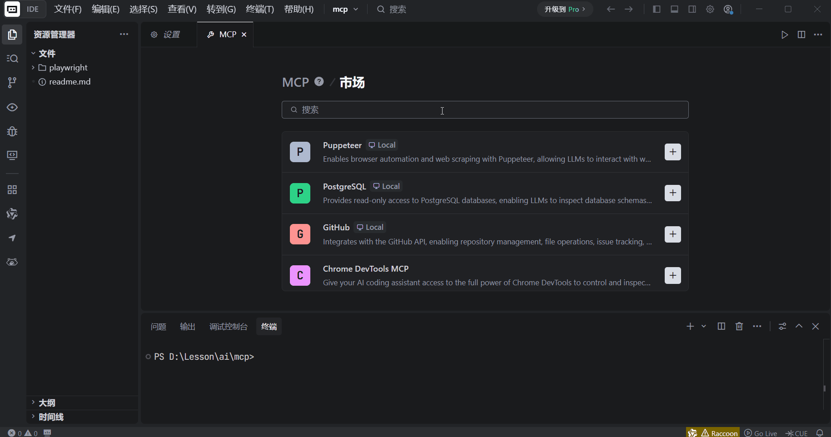Open the 转到(G) menu
The image size is (831, 437).
tap(221, 10)
